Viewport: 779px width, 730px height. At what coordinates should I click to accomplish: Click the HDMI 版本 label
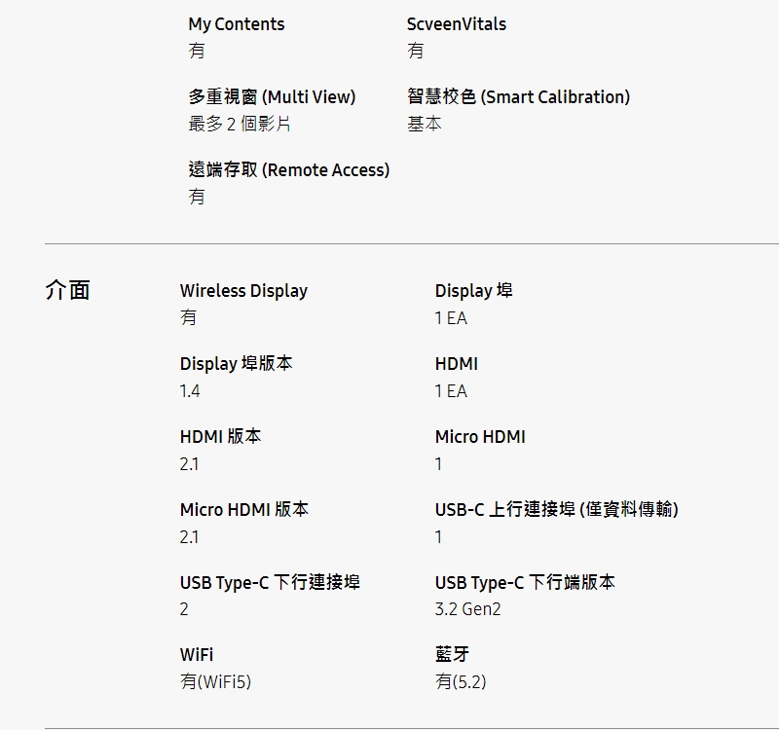(x=220, y=437)
